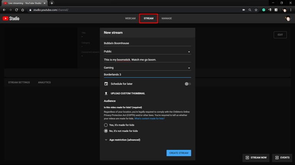Image resolution: width=295 pixels, height=165 pixels.
Task: Click the EVENTS button
Action: click(x=282, y=157)
